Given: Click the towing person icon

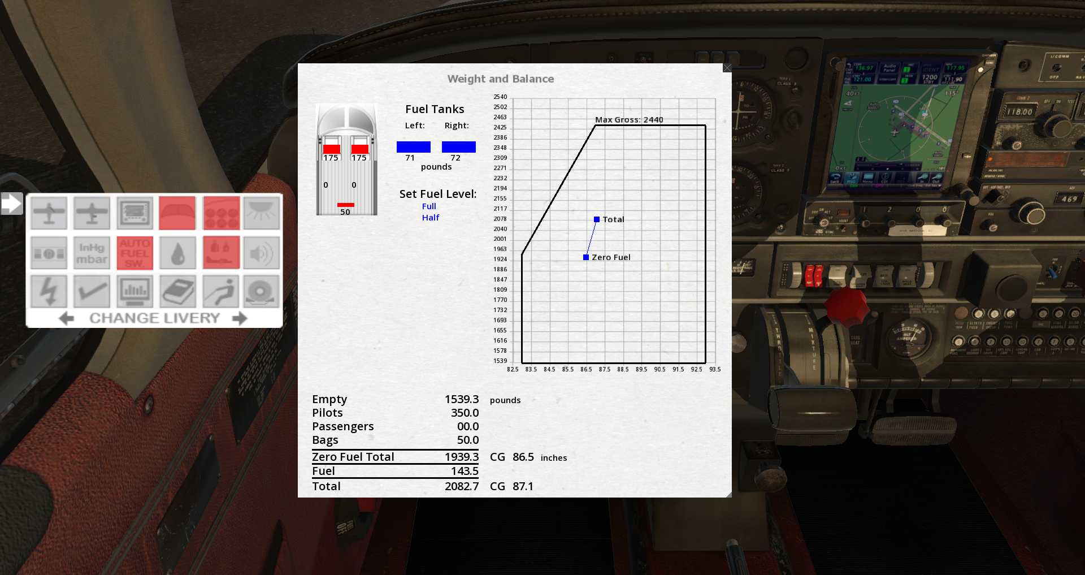Looking at the screenshot, I should click(x=220, y=292).
